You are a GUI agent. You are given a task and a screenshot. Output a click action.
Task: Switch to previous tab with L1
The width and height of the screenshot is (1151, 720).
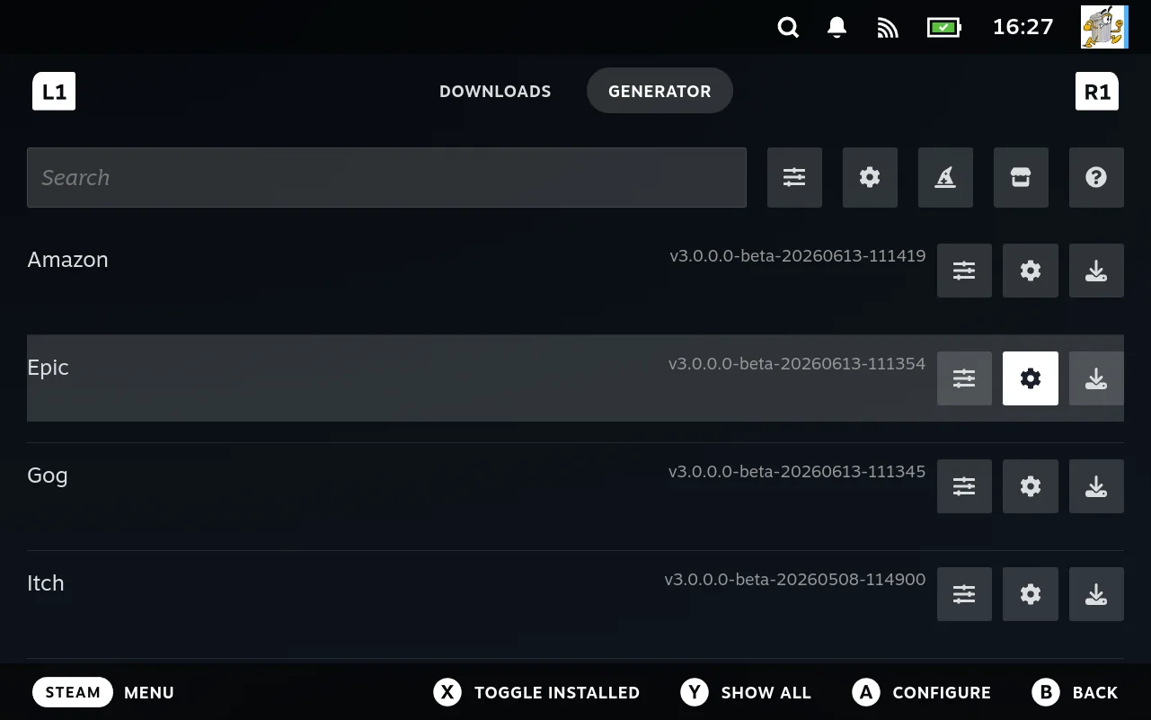pyautogui.click(x=54, y=92)
